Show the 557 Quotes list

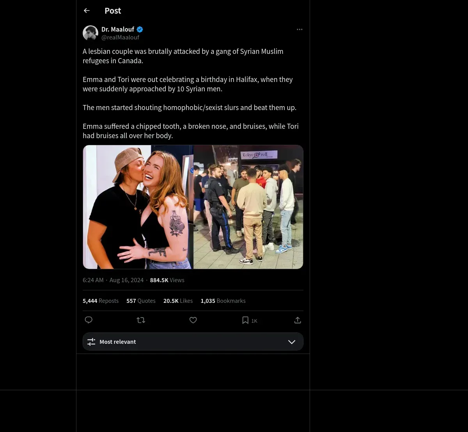141,301
